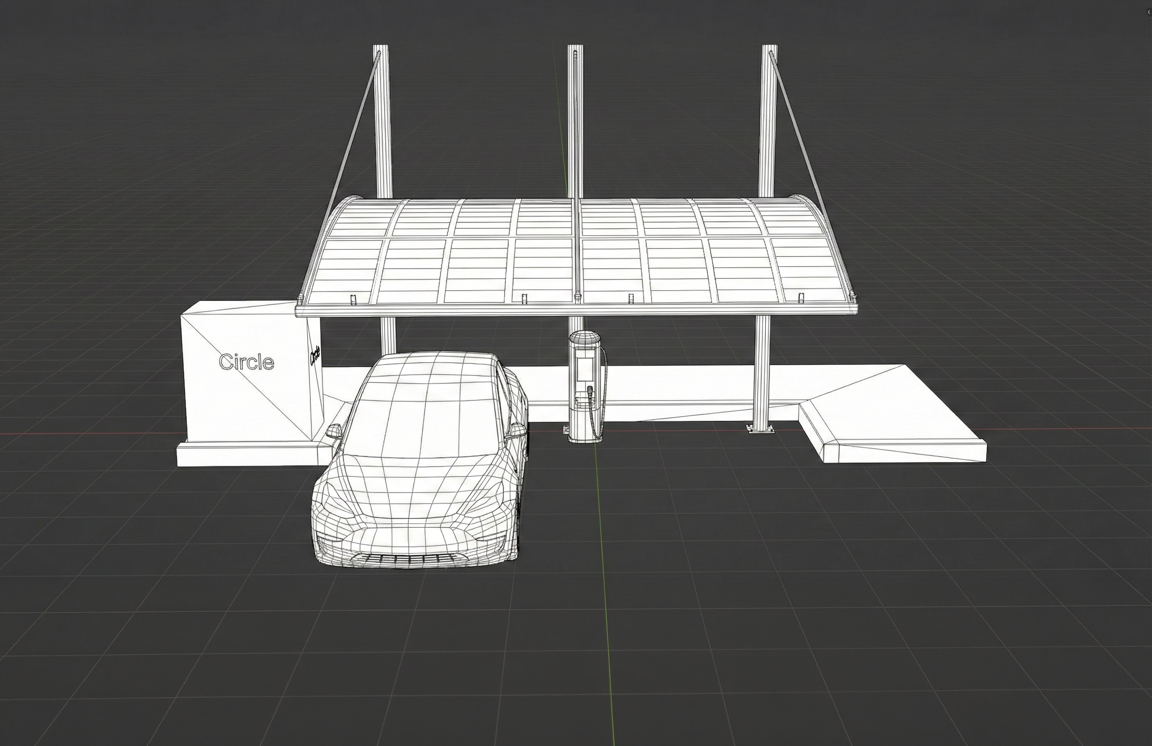Click the 'Circle' text on the box front

coord(246,362)
